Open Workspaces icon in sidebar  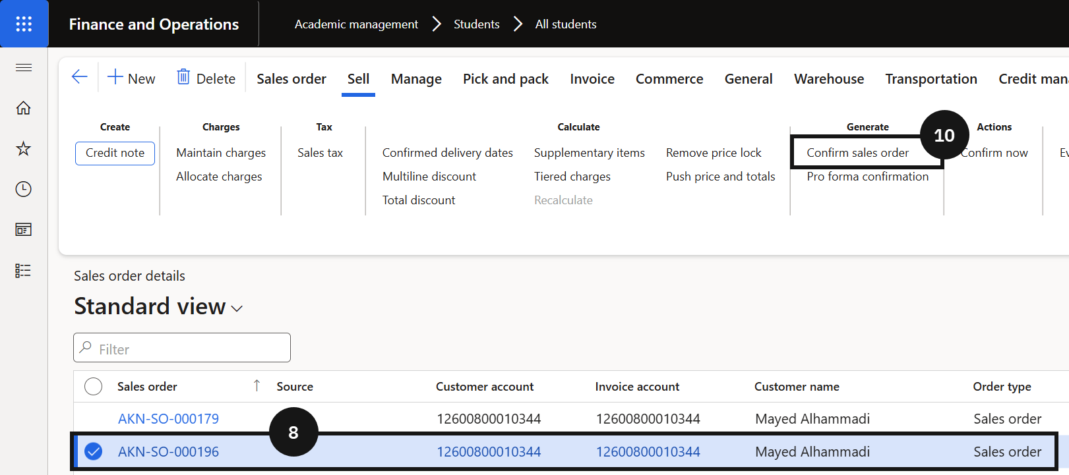[x=24, y=229]
